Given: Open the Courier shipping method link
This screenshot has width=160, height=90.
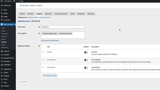Looking at the screenshot, I should pos(49,52).
